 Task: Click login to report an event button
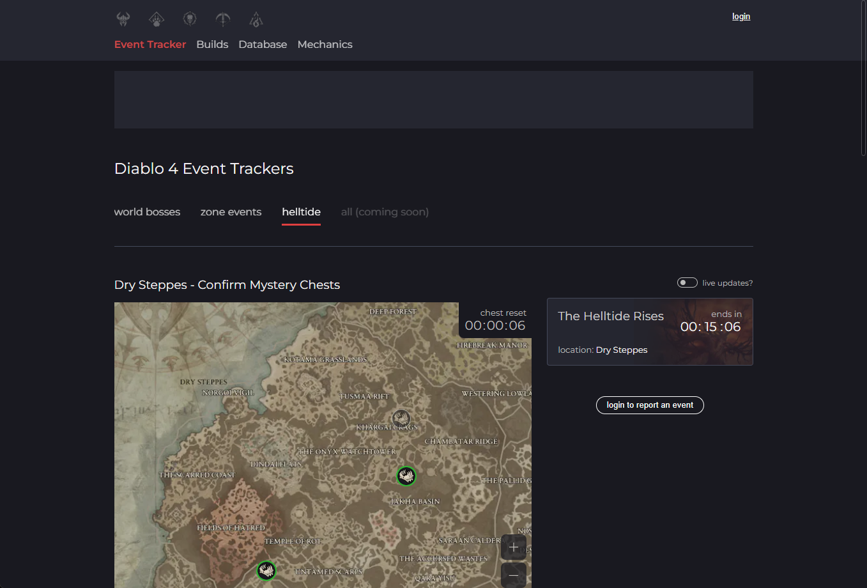tap(650, 405)
